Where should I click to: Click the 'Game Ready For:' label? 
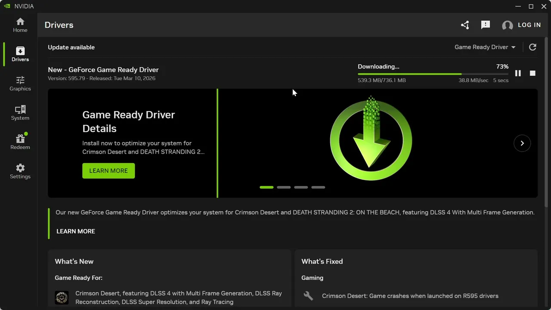pyautogui.click(x=78, y=278)
